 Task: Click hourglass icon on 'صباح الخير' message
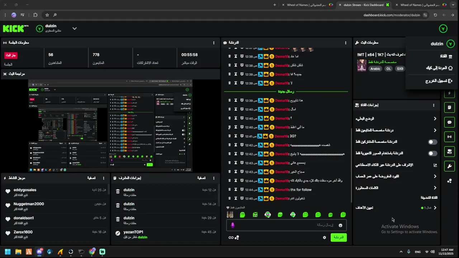coord(236,172)
